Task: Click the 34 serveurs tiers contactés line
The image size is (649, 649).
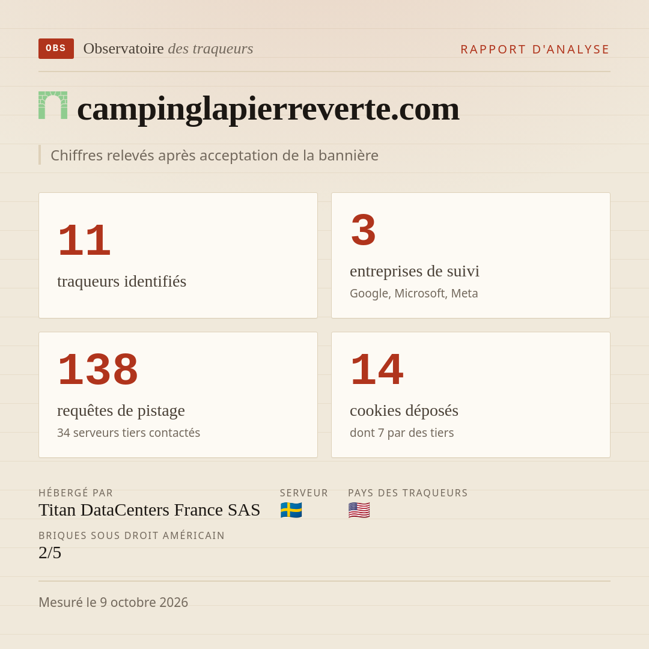Action: [x=129, y=433]
